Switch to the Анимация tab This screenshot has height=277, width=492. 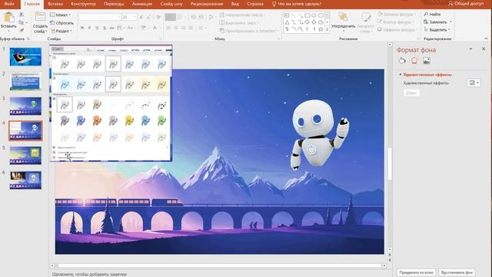point(141,4)
